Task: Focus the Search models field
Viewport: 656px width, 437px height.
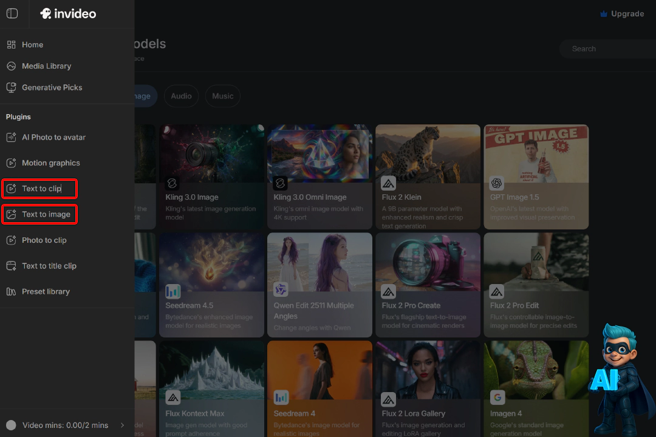Action: [x=607, y=49]
